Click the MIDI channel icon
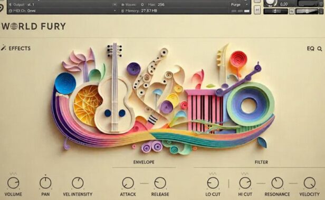 pyautogui.click(x=11, y=11)
